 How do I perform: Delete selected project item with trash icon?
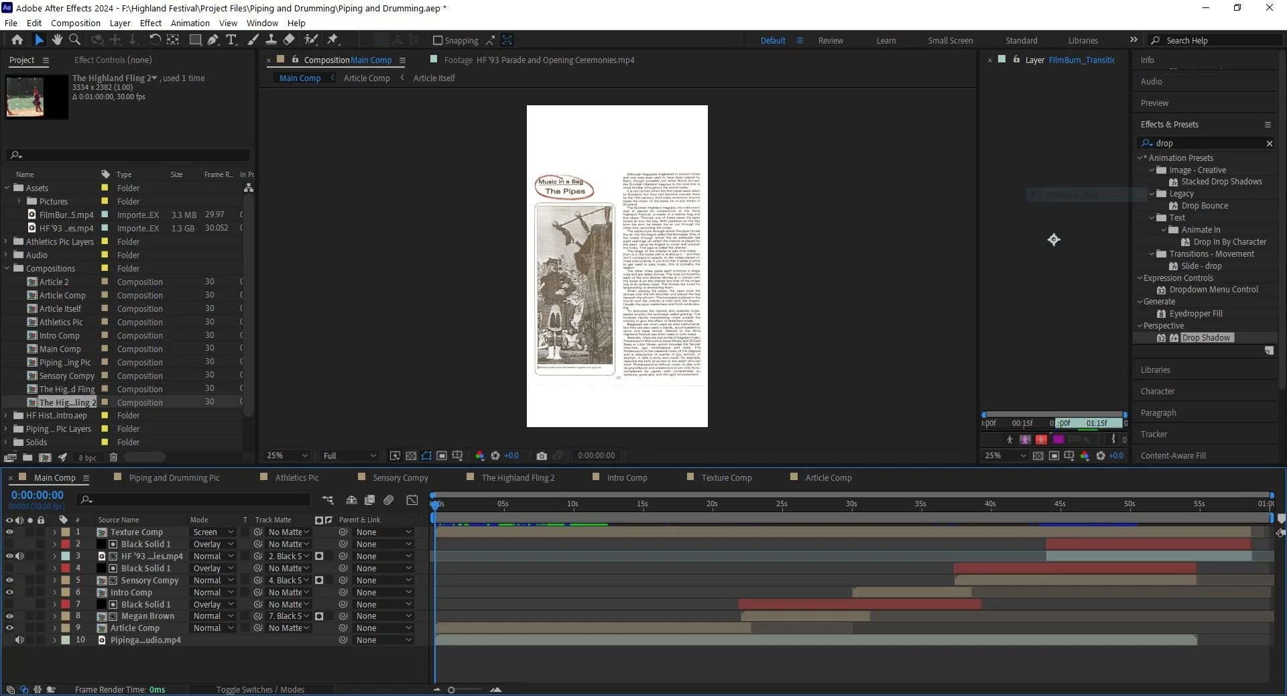pos(113,457)
